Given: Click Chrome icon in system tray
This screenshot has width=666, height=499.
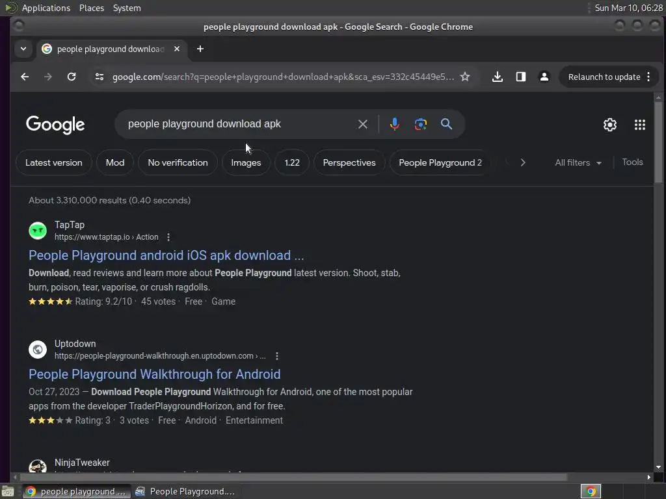Looking at the screenshot, I should (591, 491).
